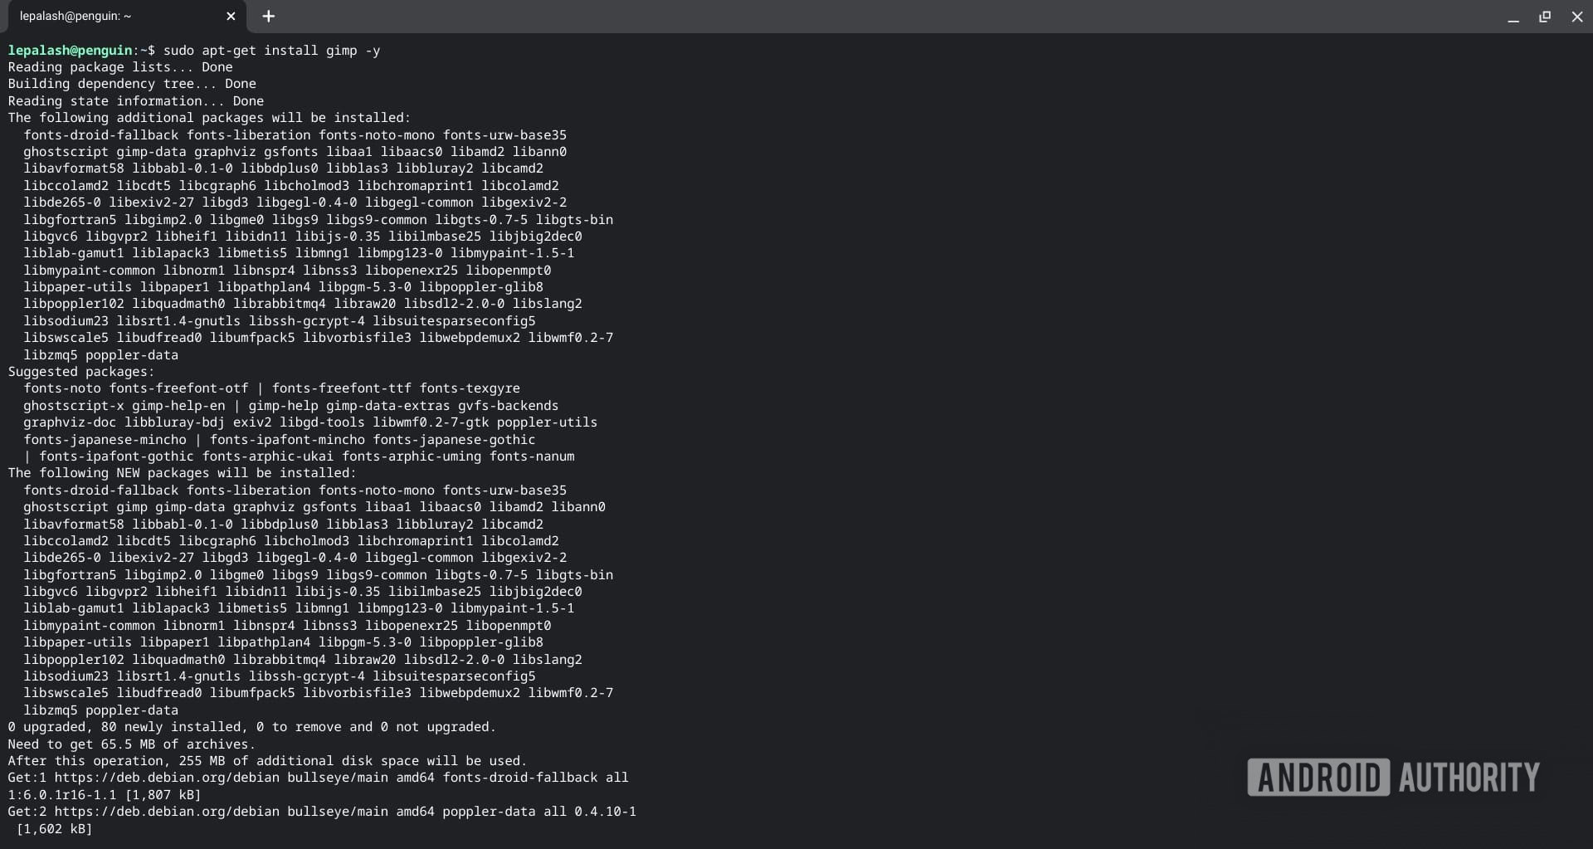Click the 'Suggested packages:' heading line
1593x849 pixels.
coord(80,372)
